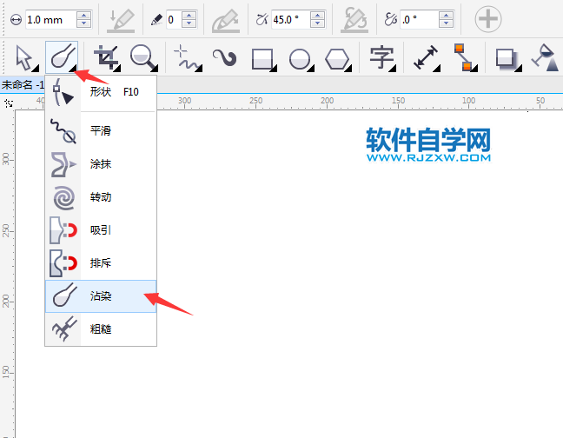Click the nib size 1.0 mm field
The height and width of the screenshot is (438, 563).
(x=50, y=20)
